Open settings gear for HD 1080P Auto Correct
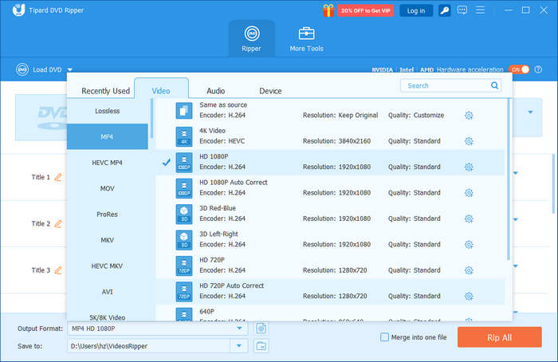This screenshot has height=362, width=558. tap(469, 193)
